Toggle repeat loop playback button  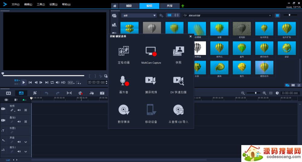pos(52,83)
